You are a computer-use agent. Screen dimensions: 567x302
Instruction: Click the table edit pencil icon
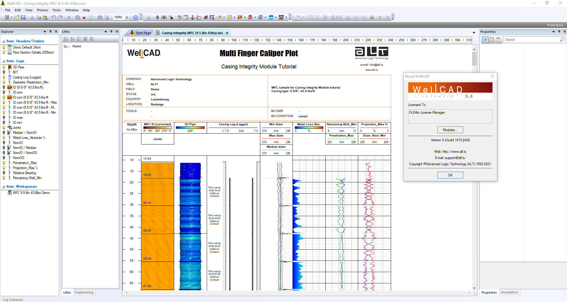tap(186, 17)
